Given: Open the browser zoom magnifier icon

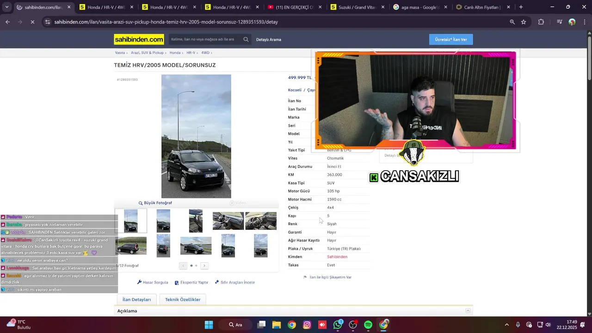Looking at the screenshot, I should click(512, 22).
